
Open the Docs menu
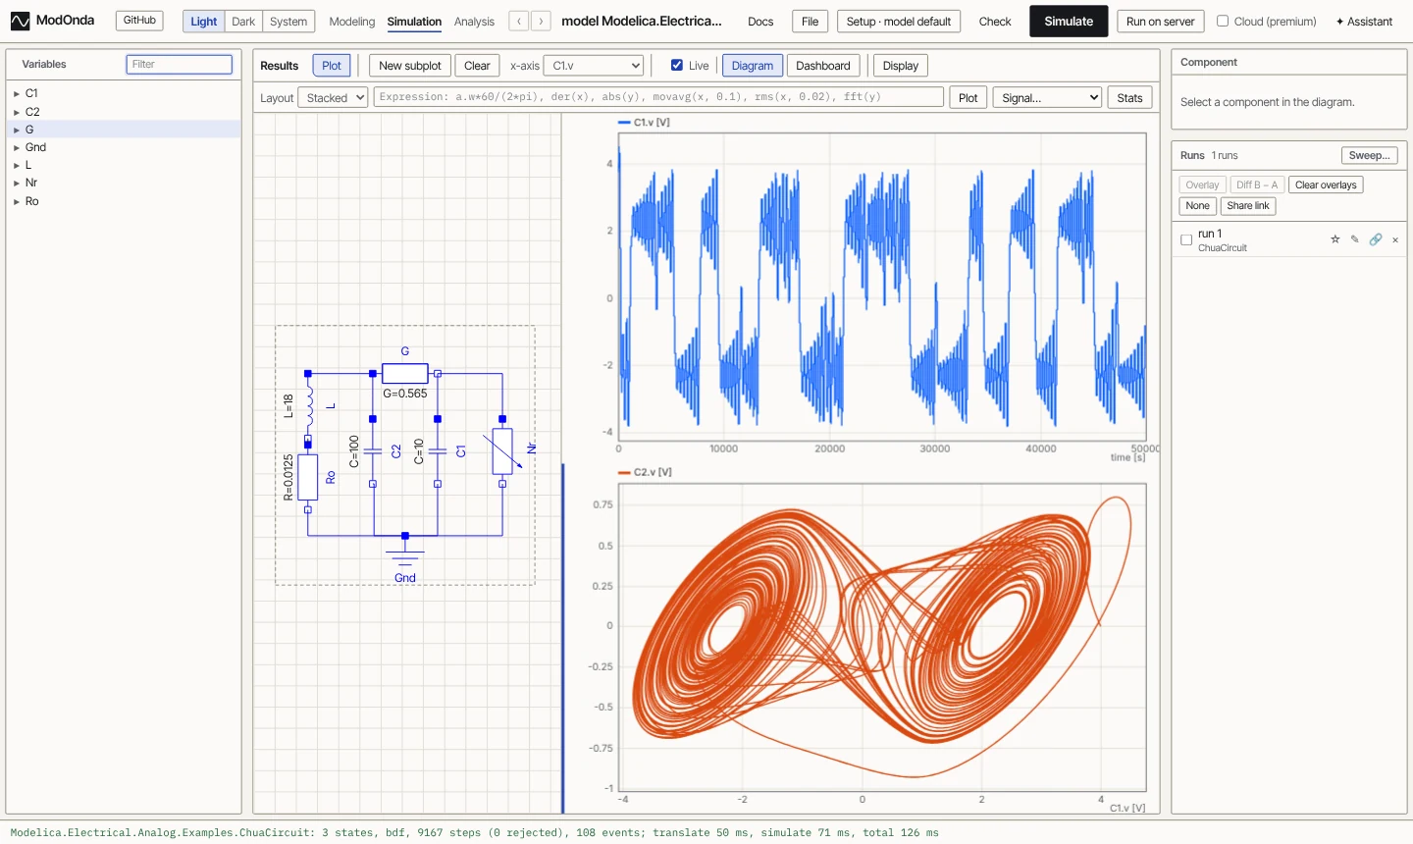click(x=760, y=22)
